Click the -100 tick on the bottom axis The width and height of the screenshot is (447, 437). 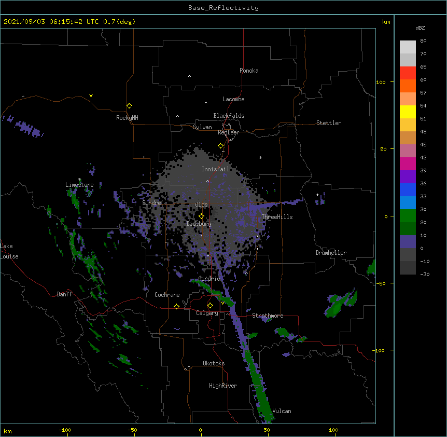click(x=65, y=430)
